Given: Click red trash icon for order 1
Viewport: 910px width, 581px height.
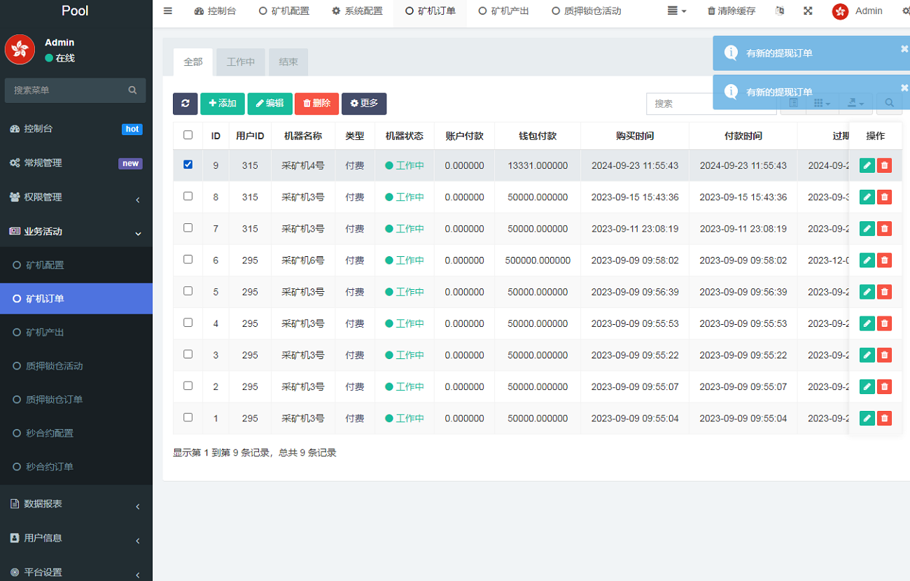Looking at the screenshot, I should pos(884,419).
